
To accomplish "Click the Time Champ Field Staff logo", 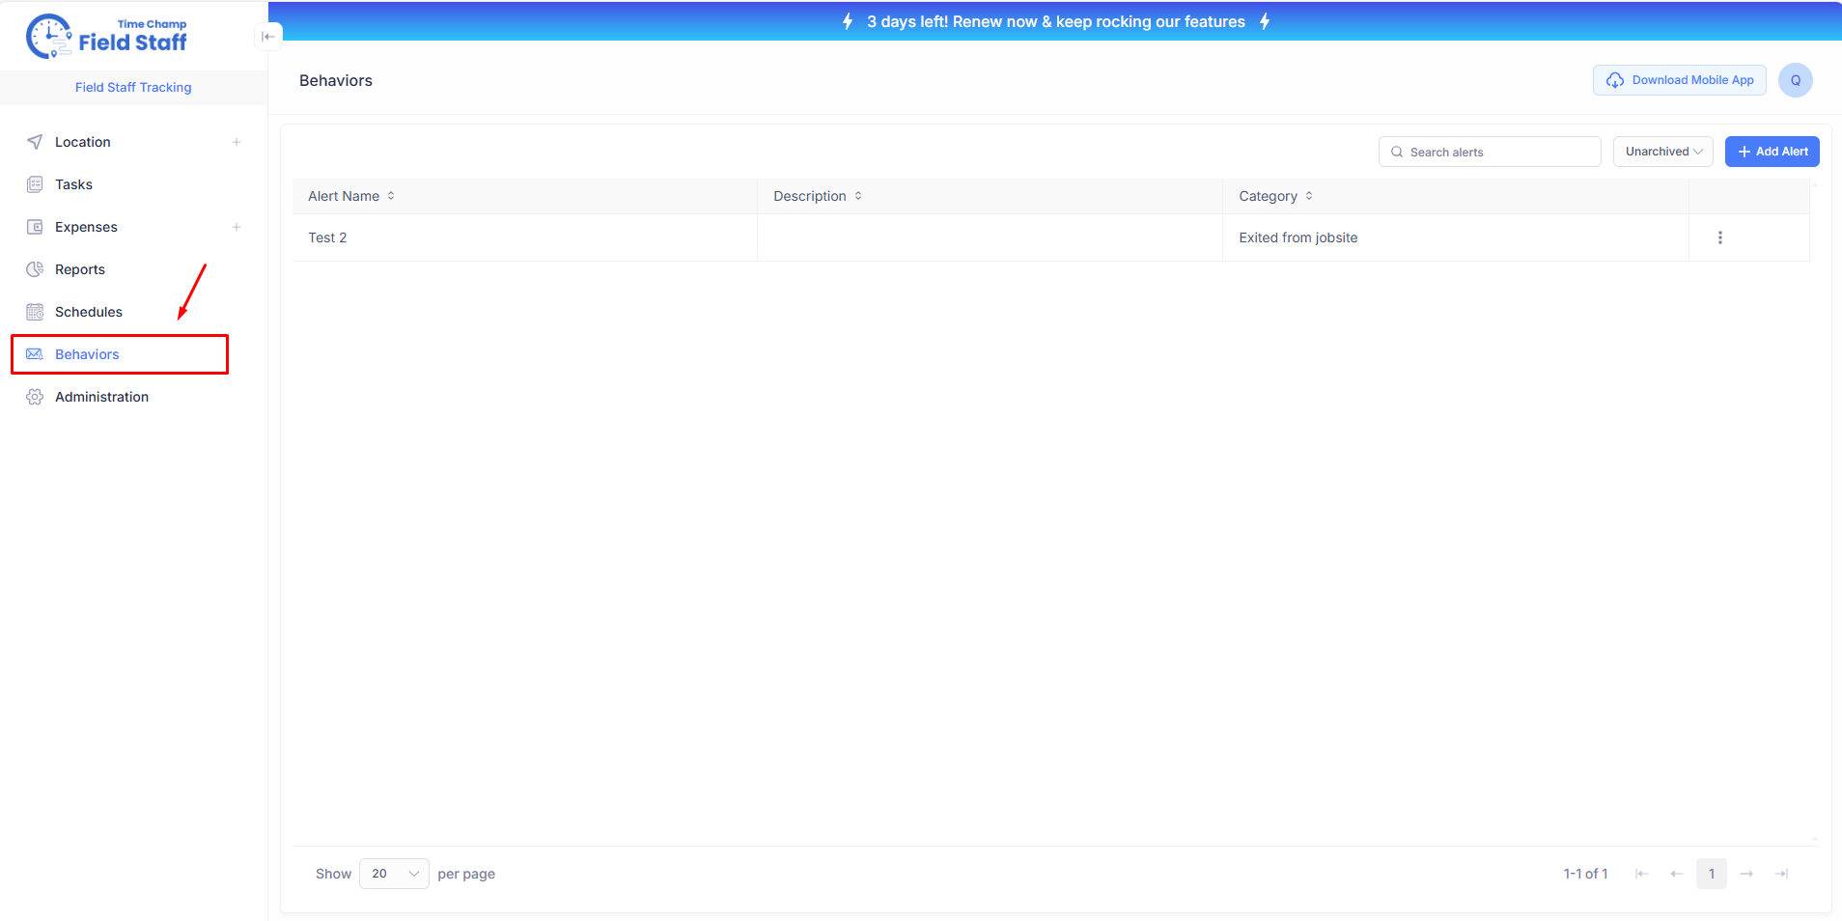I will 107,37.
